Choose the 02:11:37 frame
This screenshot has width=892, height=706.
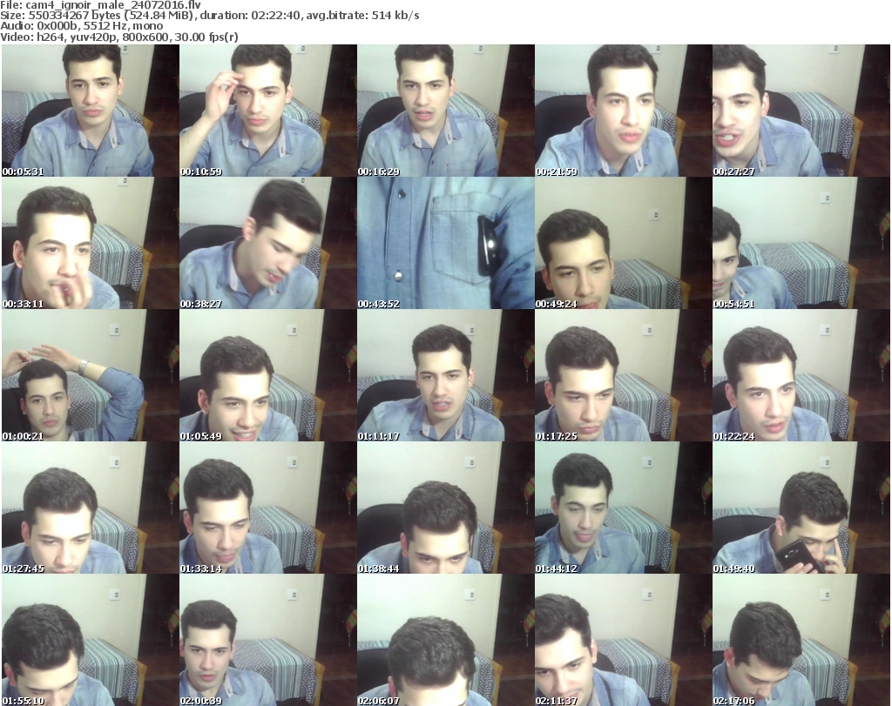623,640
